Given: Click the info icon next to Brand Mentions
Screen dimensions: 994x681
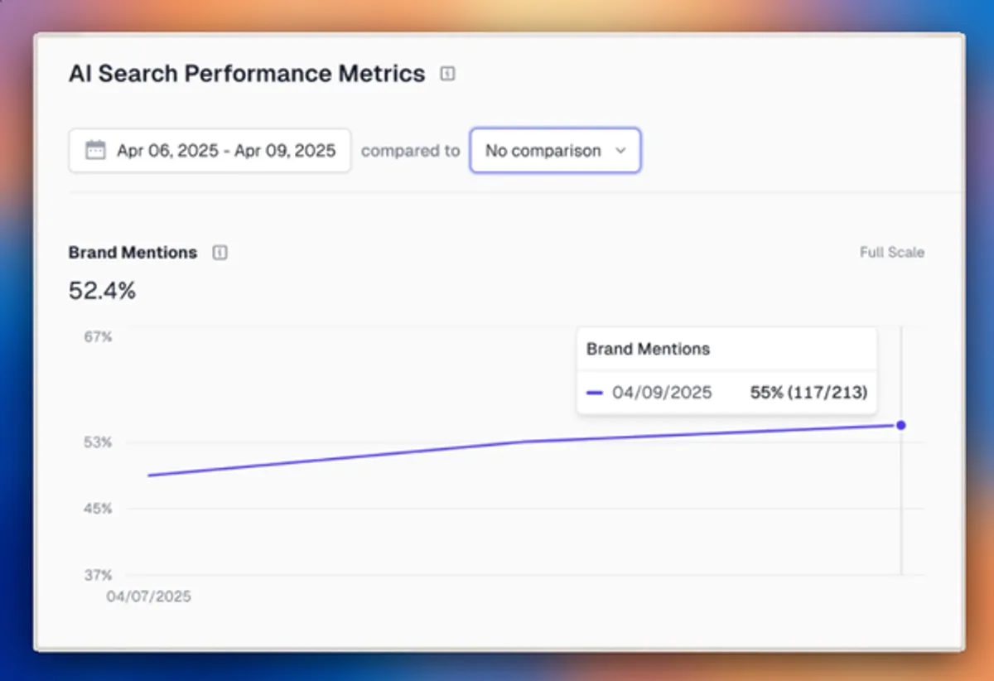Looking at the screenshot, I should [220, 253].
